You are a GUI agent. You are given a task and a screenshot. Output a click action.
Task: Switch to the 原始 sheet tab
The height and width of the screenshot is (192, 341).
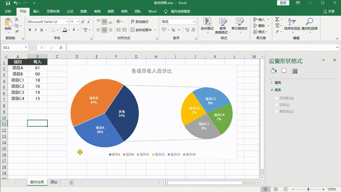(54, 182)
